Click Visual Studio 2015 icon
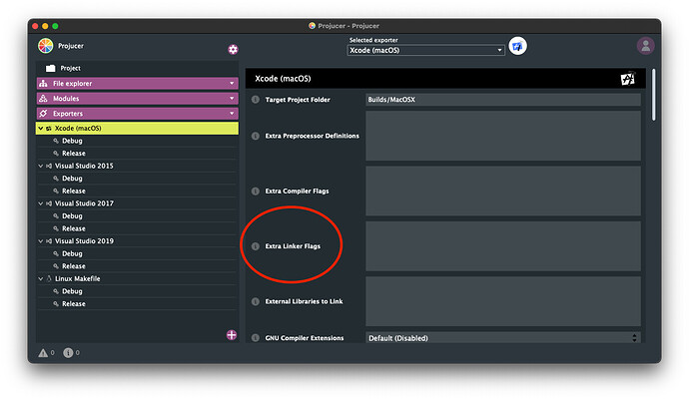Screen dimensions: 689x399 click(49, 166)
